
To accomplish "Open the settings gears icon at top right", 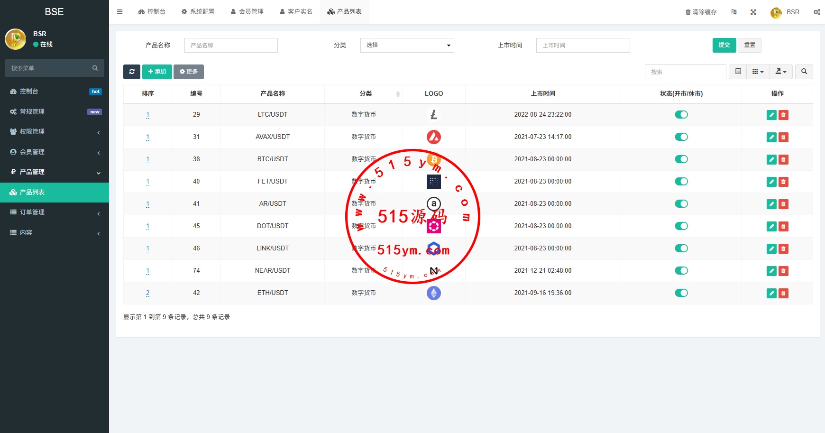I will pos(816,12).
